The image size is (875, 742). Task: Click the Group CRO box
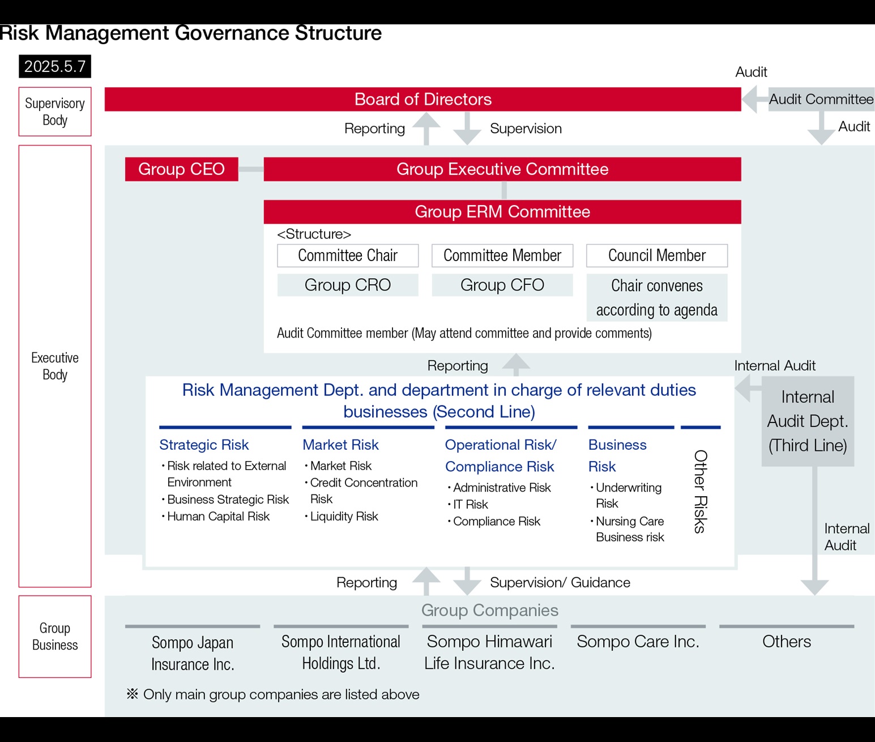click(x=348, y=285)
